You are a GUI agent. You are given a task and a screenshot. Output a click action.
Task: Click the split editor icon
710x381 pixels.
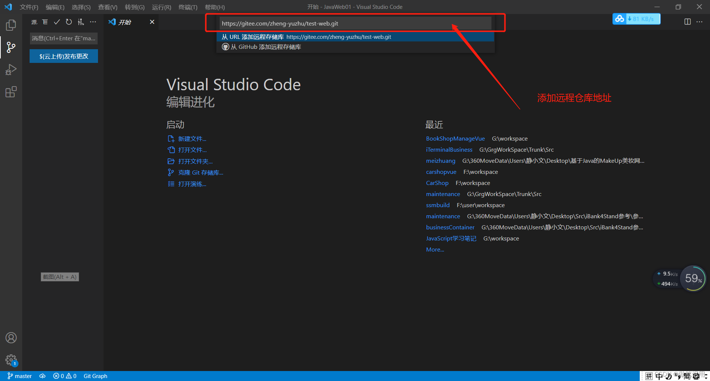point(687,22)
